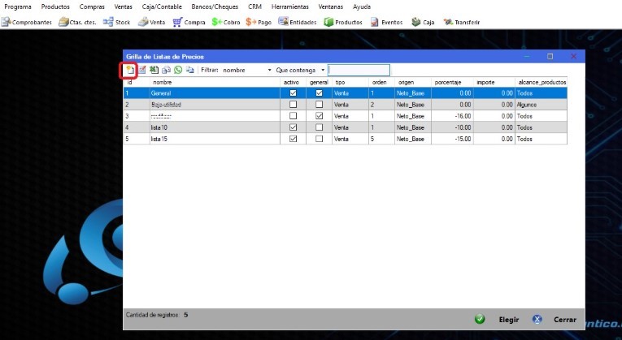Image resolution: width=622 pixels, height=340 pixels.
Task: Open the Stock toolbar shortcut
Action: tap(116, 22)
